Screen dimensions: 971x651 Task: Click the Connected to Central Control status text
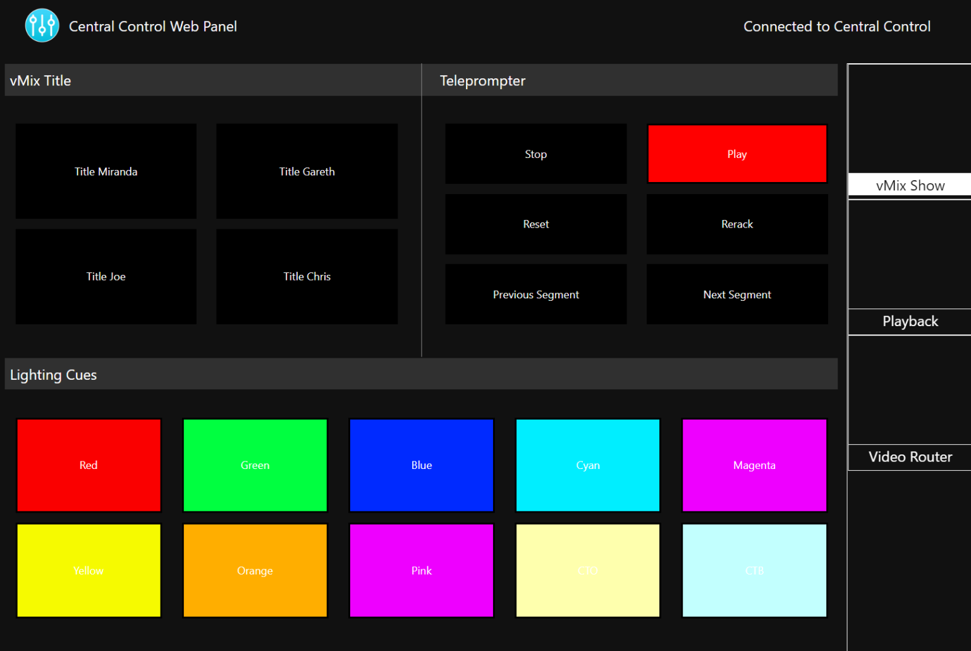tap(836, 27)
